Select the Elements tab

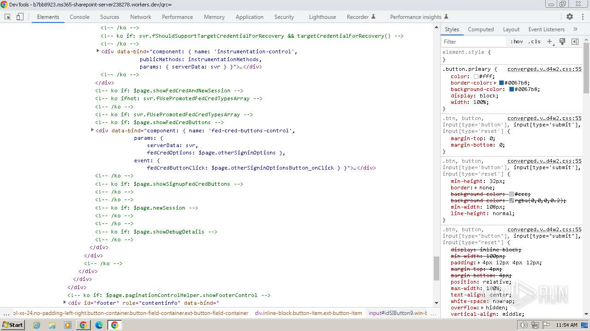[48, 17]
